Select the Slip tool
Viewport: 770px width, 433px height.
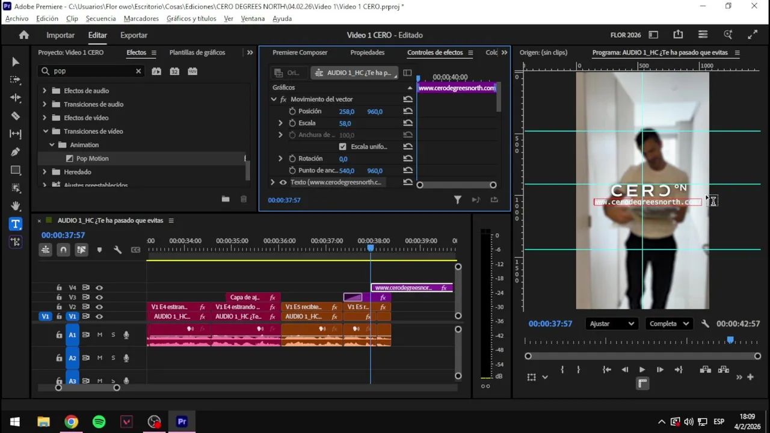16,134
